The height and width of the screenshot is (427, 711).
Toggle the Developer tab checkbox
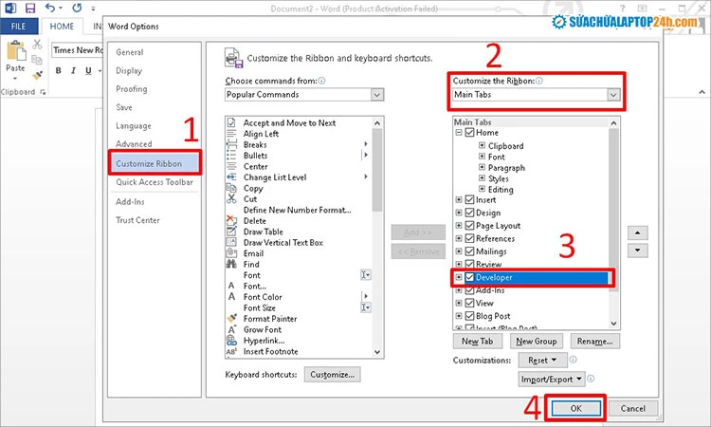tap(469, 277)
